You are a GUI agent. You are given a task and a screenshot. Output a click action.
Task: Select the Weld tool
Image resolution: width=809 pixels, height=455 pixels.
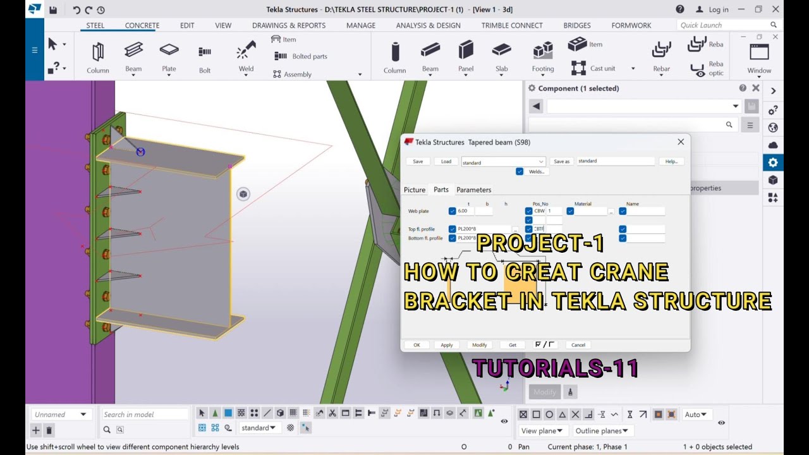(x=246, y=58)
